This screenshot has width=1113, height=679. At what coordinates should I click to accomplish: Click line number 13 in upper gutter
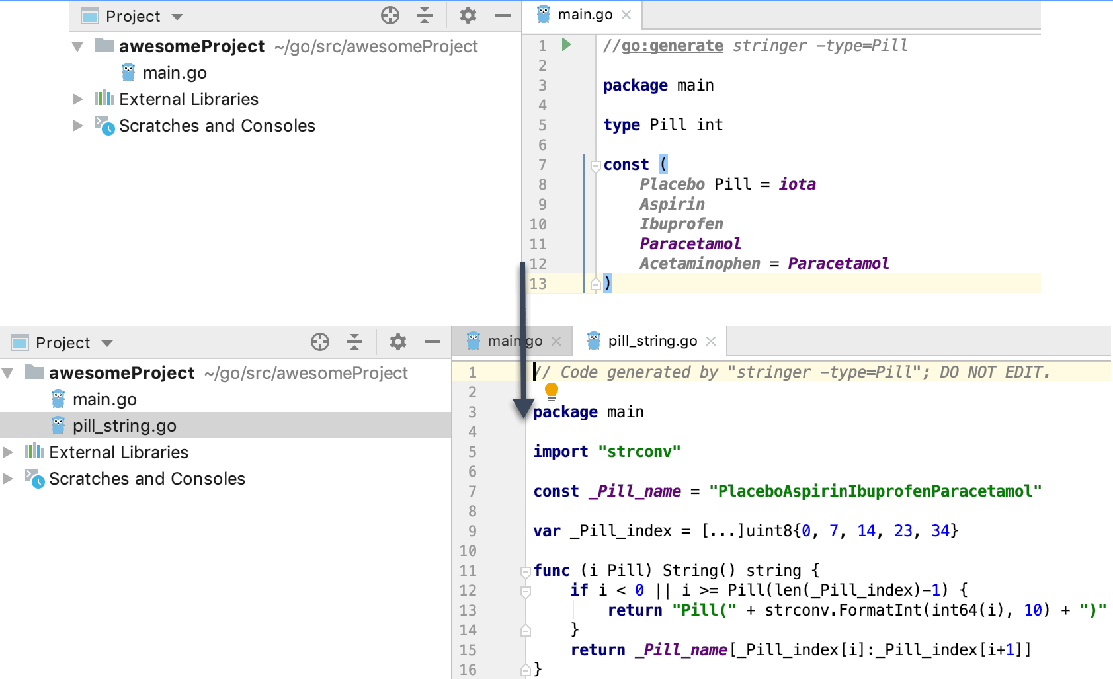click(x=538, y=284)
